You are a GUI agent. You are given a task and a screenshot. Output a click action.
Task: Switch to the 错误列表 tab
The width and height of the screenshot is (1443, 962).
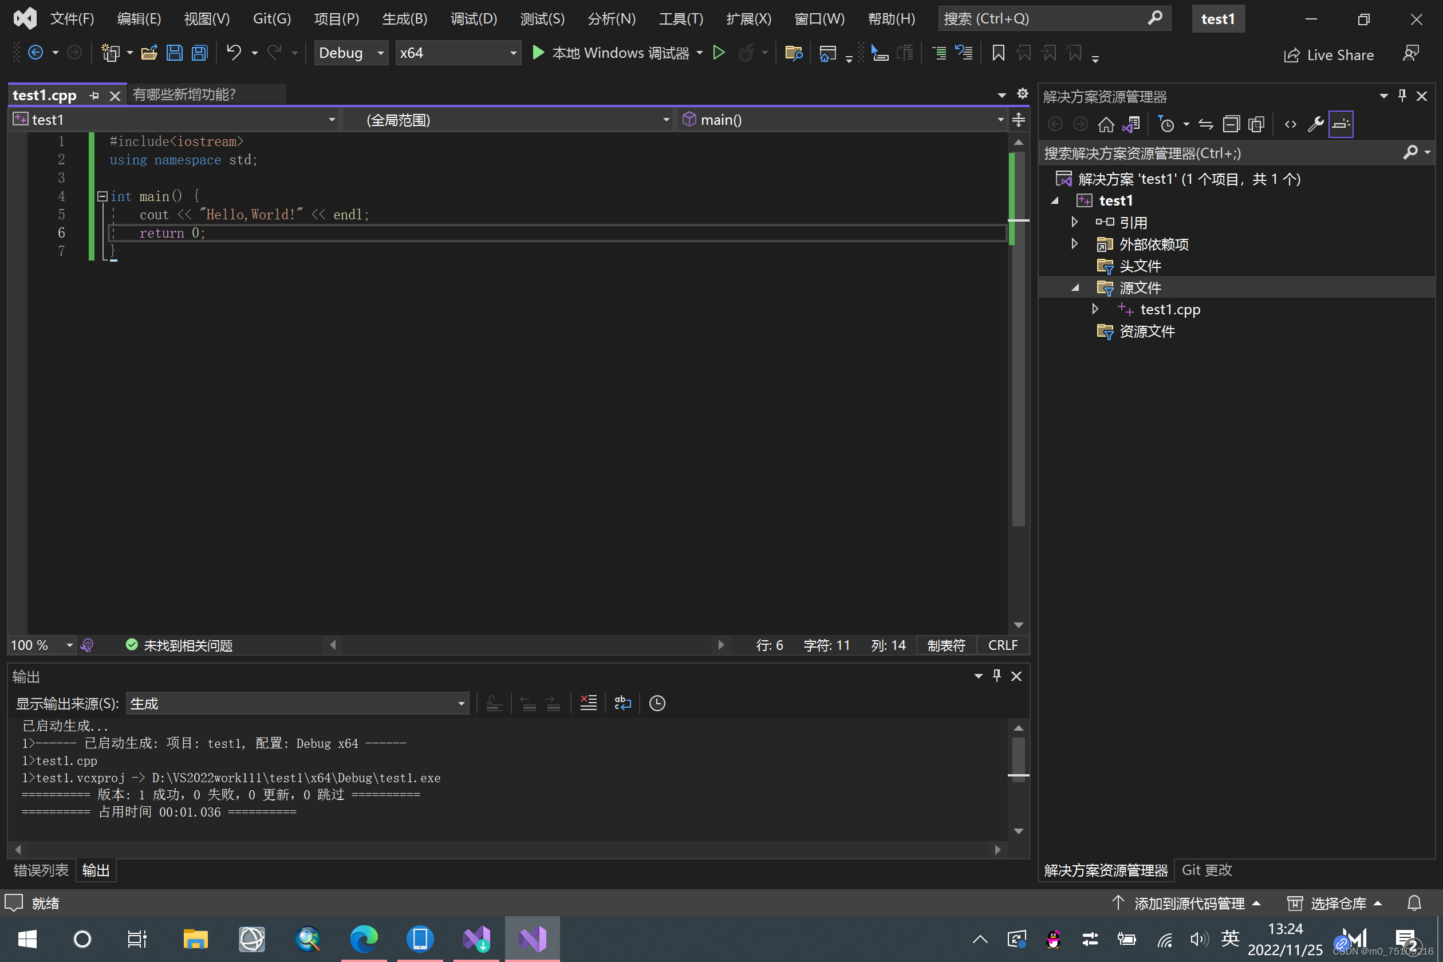(41, 870)
